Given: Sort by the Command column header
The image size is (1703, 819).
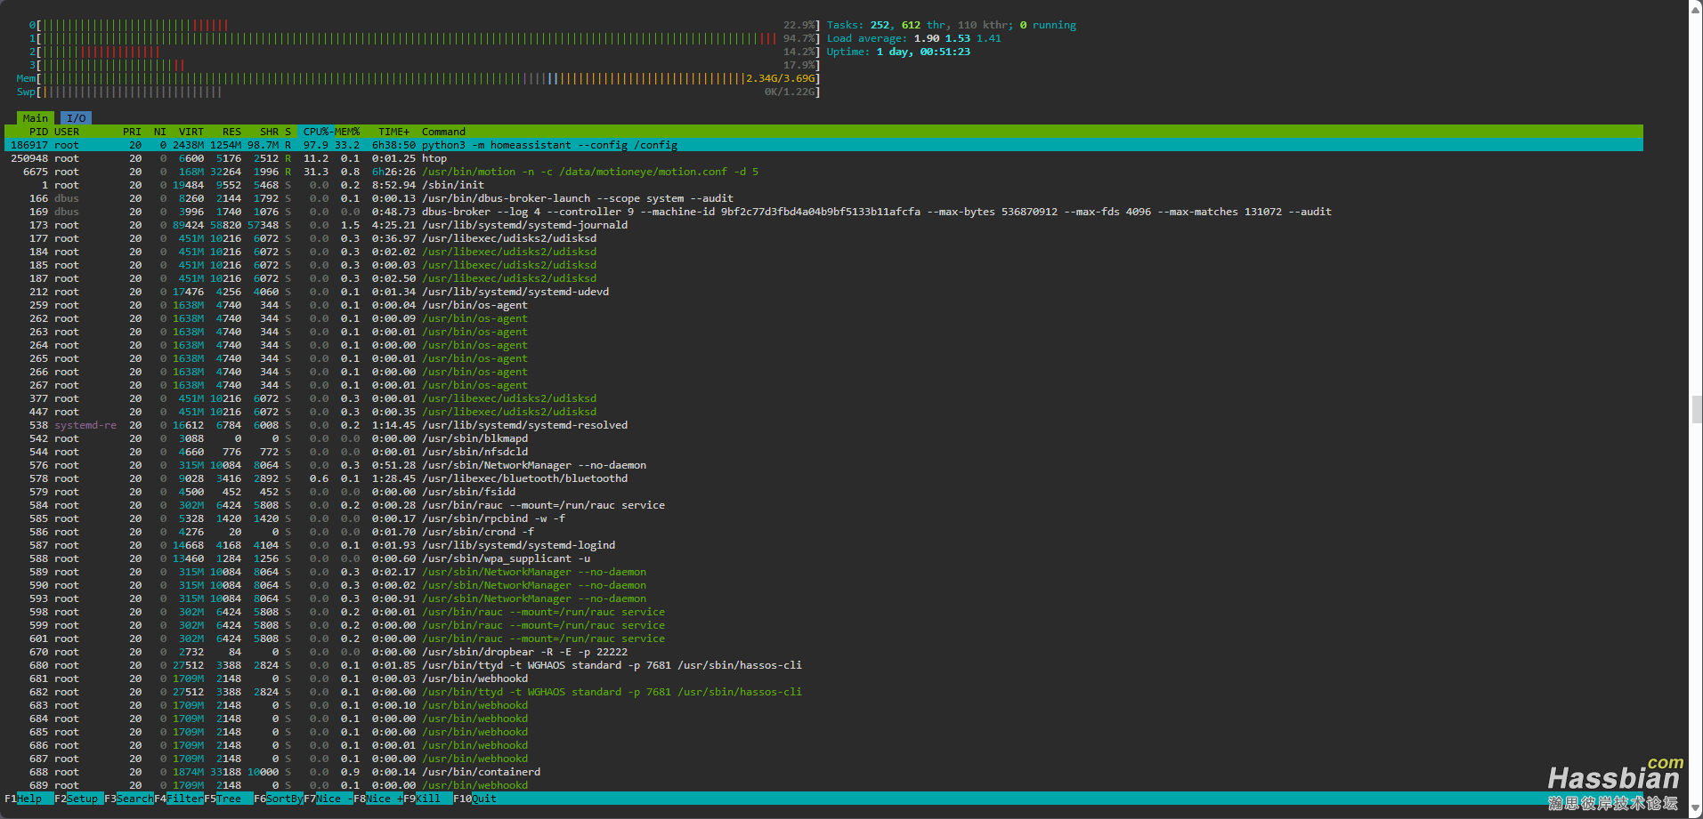Looking at the screenshot, I should [443, 132].
